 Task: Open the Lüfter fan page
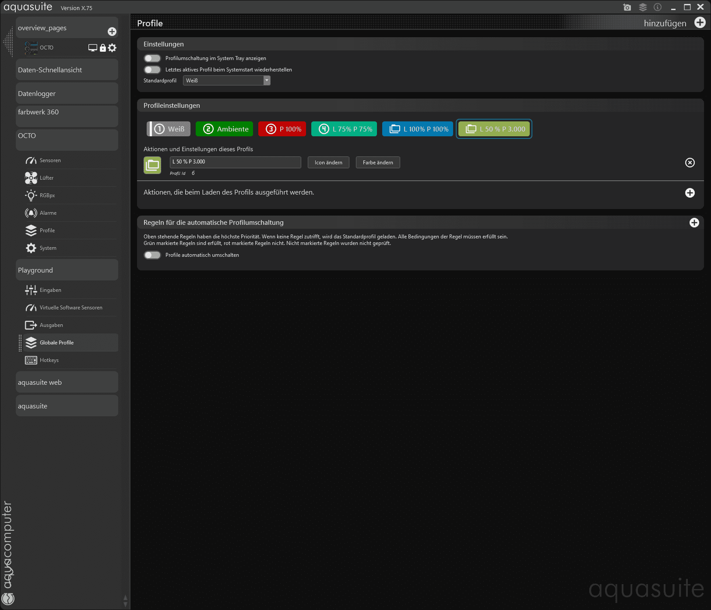pos(70,178)
